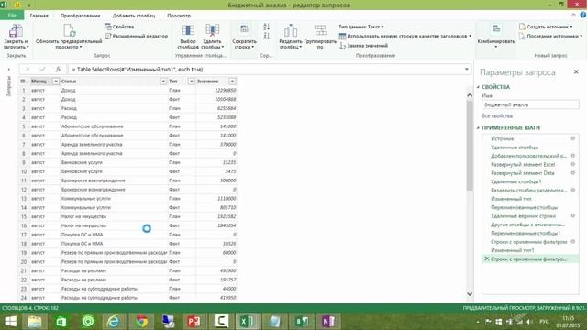Open Chrome from the taskbar

141,322
